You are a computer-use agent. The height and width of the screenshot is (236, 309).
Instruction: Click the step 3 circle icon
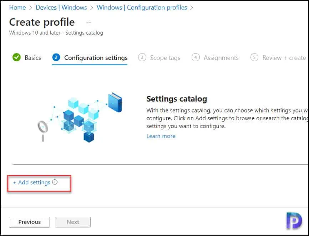point(142,57)
